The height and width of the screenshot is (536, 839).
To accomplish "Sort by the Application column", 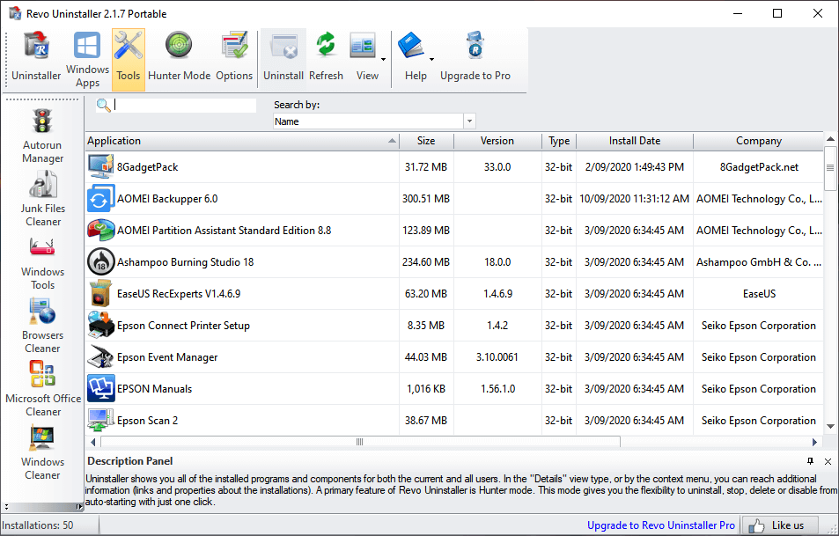I will tap(242, 141).
